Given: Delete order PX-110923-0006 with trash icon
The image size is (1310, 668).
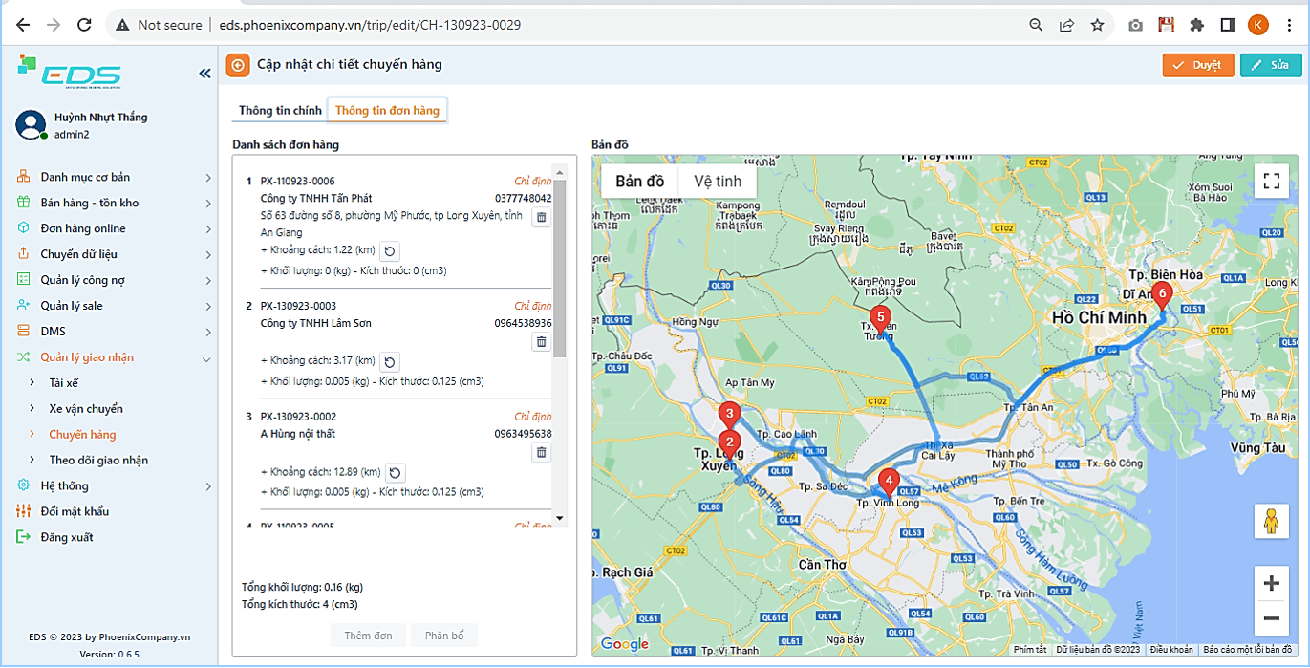Looking at the screenshot, I should pos(541,217).
